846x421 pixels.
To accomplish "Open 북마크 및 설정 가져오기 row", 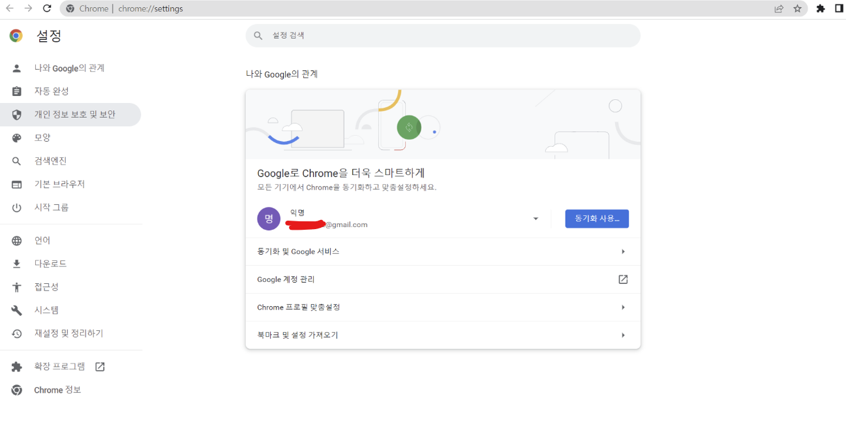I will (x=443, y=335).
